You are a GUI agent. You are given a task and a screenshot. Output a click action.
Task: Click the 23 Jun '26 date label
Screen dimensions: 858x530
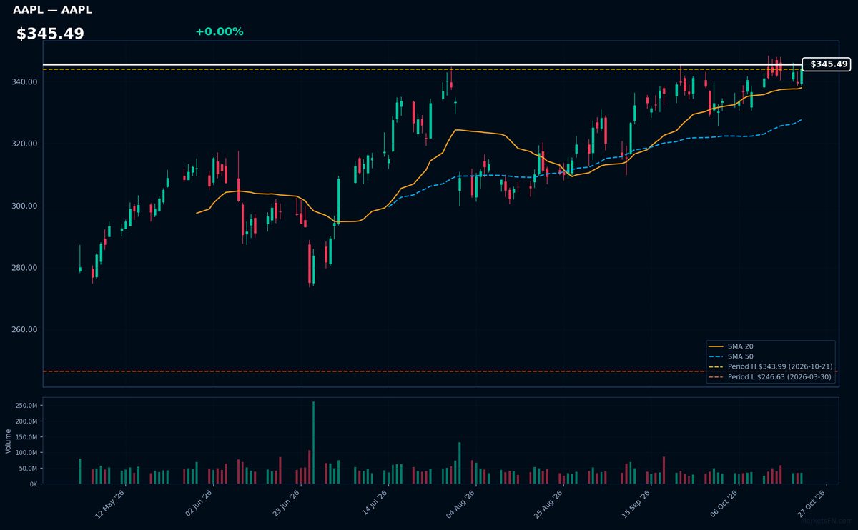click(286, 504)
